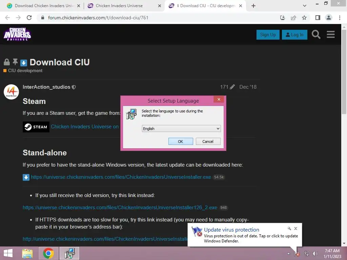Dismiss the Update virus protection notification
Image resolution: width=347 pixels, height=260 pixels.
295,229
